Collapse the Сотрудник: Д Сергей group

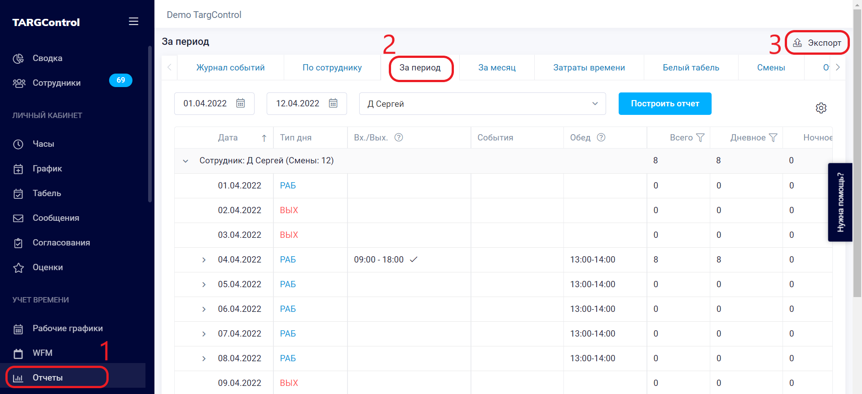[185, 161]
